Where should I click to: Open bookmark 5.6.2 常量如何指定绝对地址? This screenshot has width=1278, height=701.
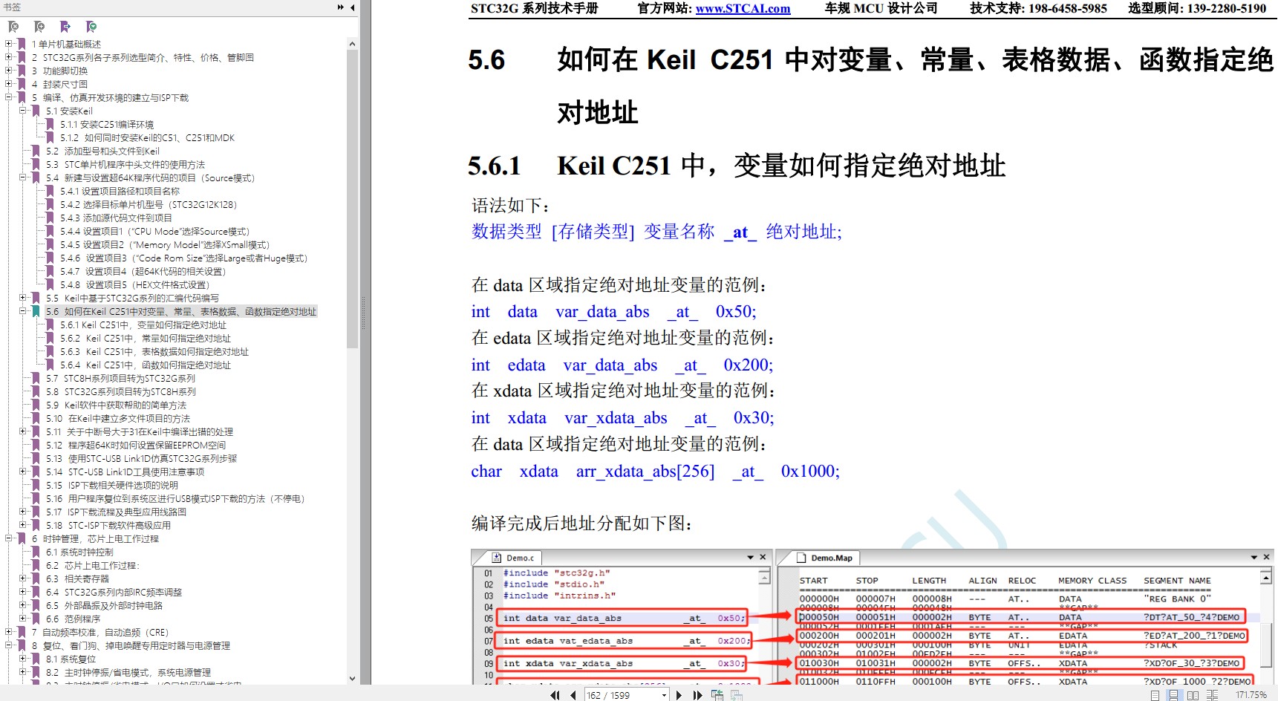tap(146, 339)
